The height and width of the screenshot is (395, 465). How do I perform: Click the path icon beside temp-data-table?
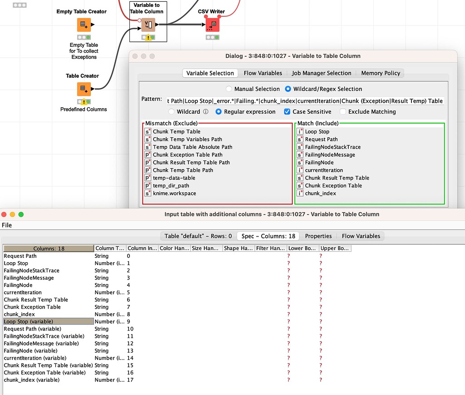click(148, 178)
